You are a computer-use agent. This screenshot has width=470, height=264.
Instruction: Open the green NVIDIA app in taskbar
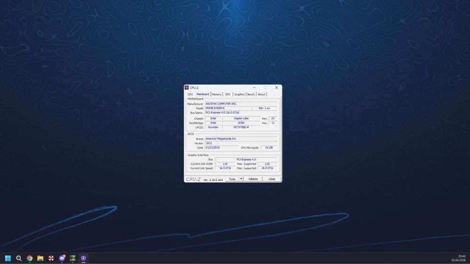pyautogui.click(x=72, y=258)
